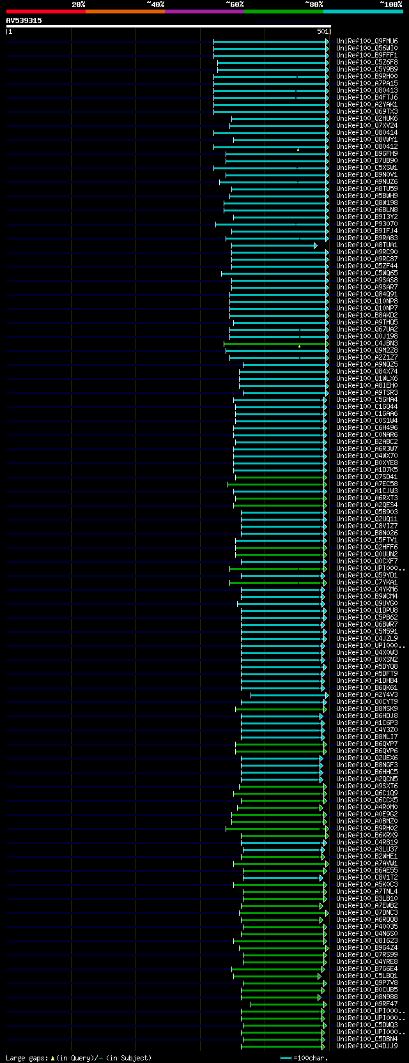Select the UniRef100_C4R819 label
409x1063 pixels.
(x=367, y=842)
